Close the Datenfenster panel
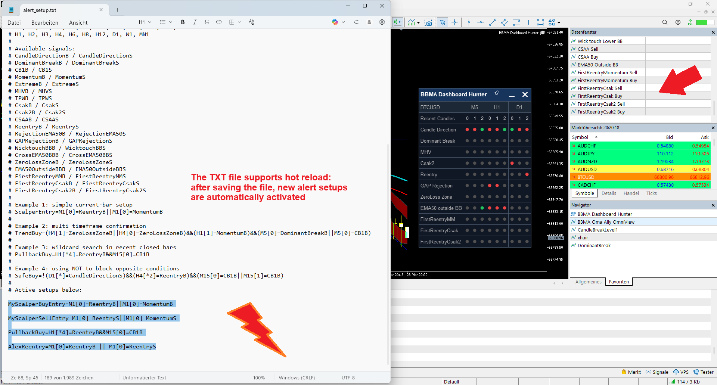This screenshot has width=717, height=385. point(713,32)
